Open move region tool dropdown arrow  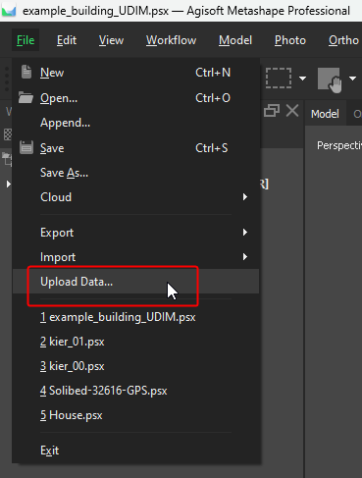click(352, 79)
